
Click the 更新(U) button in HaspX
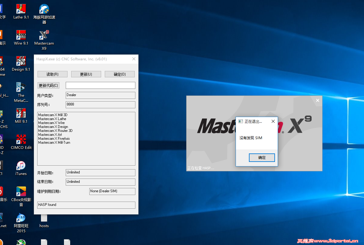(86, 74)
